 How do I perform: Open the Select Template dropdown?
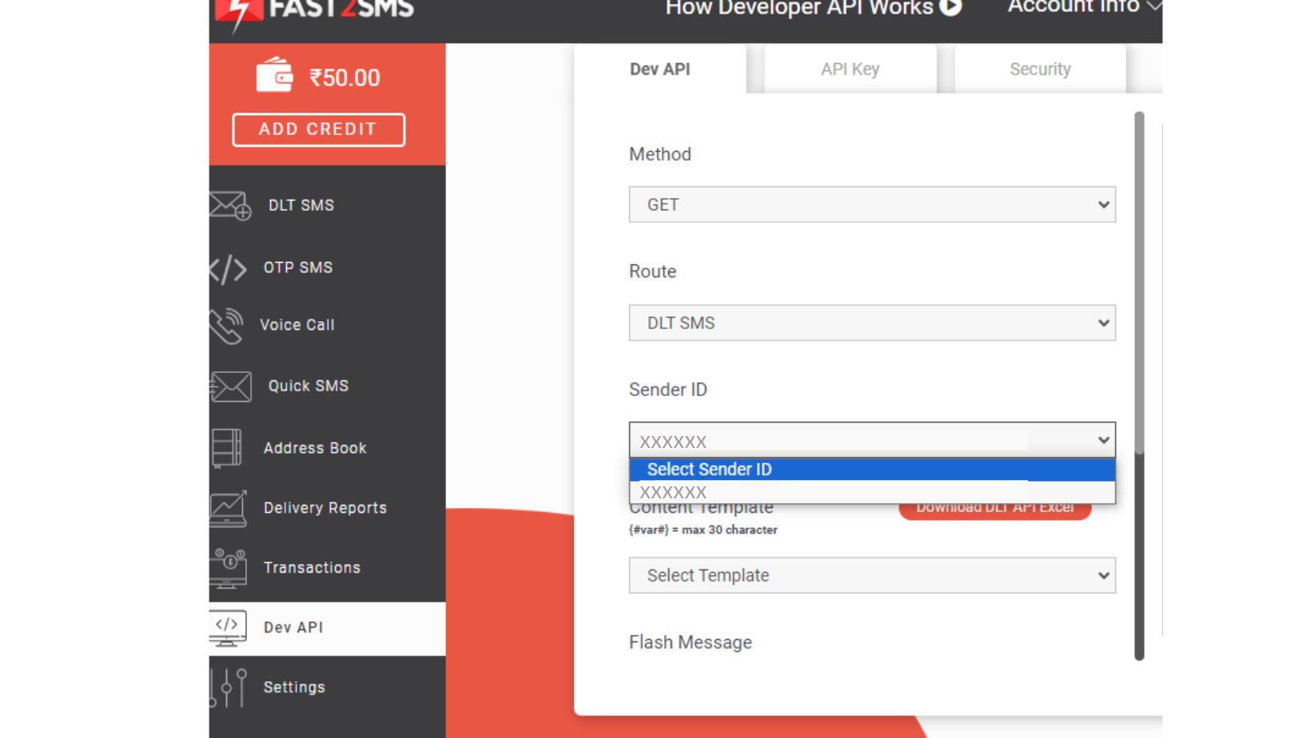(872, 575)
